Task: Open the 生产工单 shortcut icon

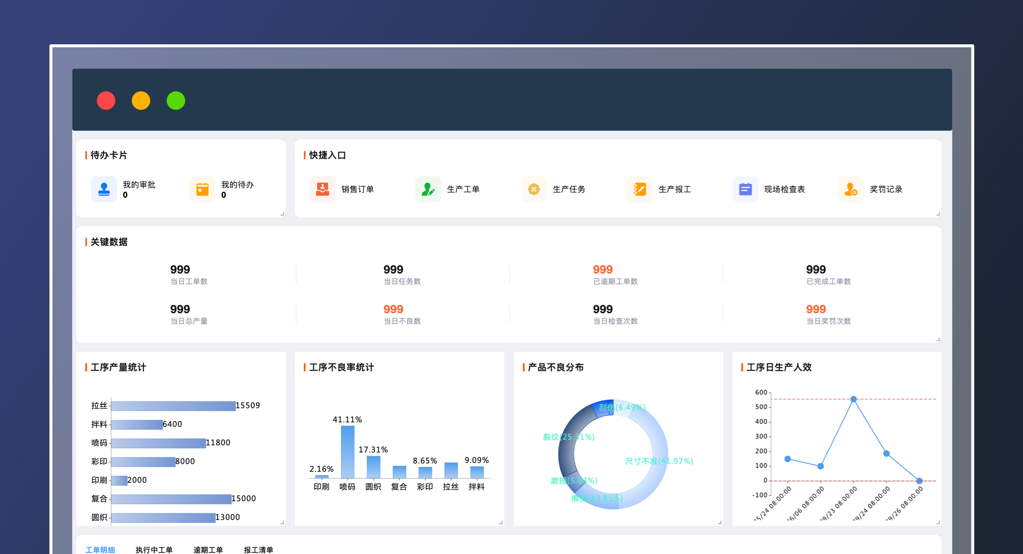Action: (428, 189)
